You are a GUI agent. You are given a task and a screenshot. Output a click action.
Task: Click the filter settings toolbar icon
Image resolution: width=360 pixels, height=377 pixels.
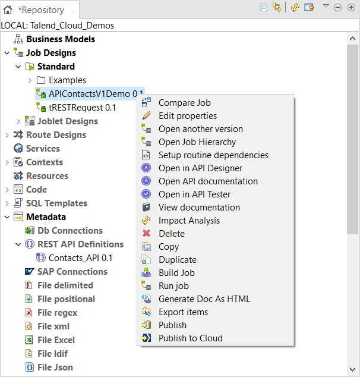coord(308,7)
